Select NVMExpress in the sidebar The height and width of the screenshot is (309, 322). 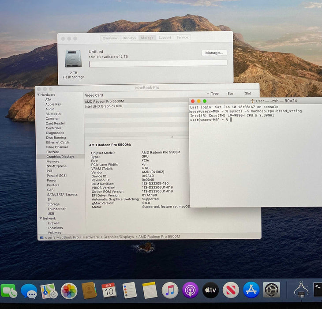[56, 166]
